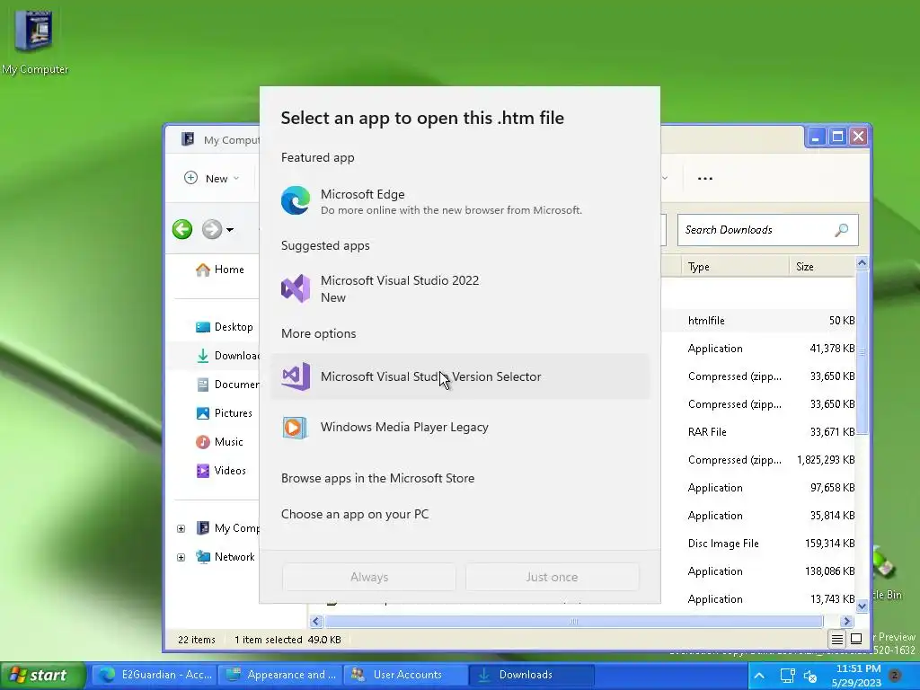Click the Explorer window title icon

tap(188, 139)
